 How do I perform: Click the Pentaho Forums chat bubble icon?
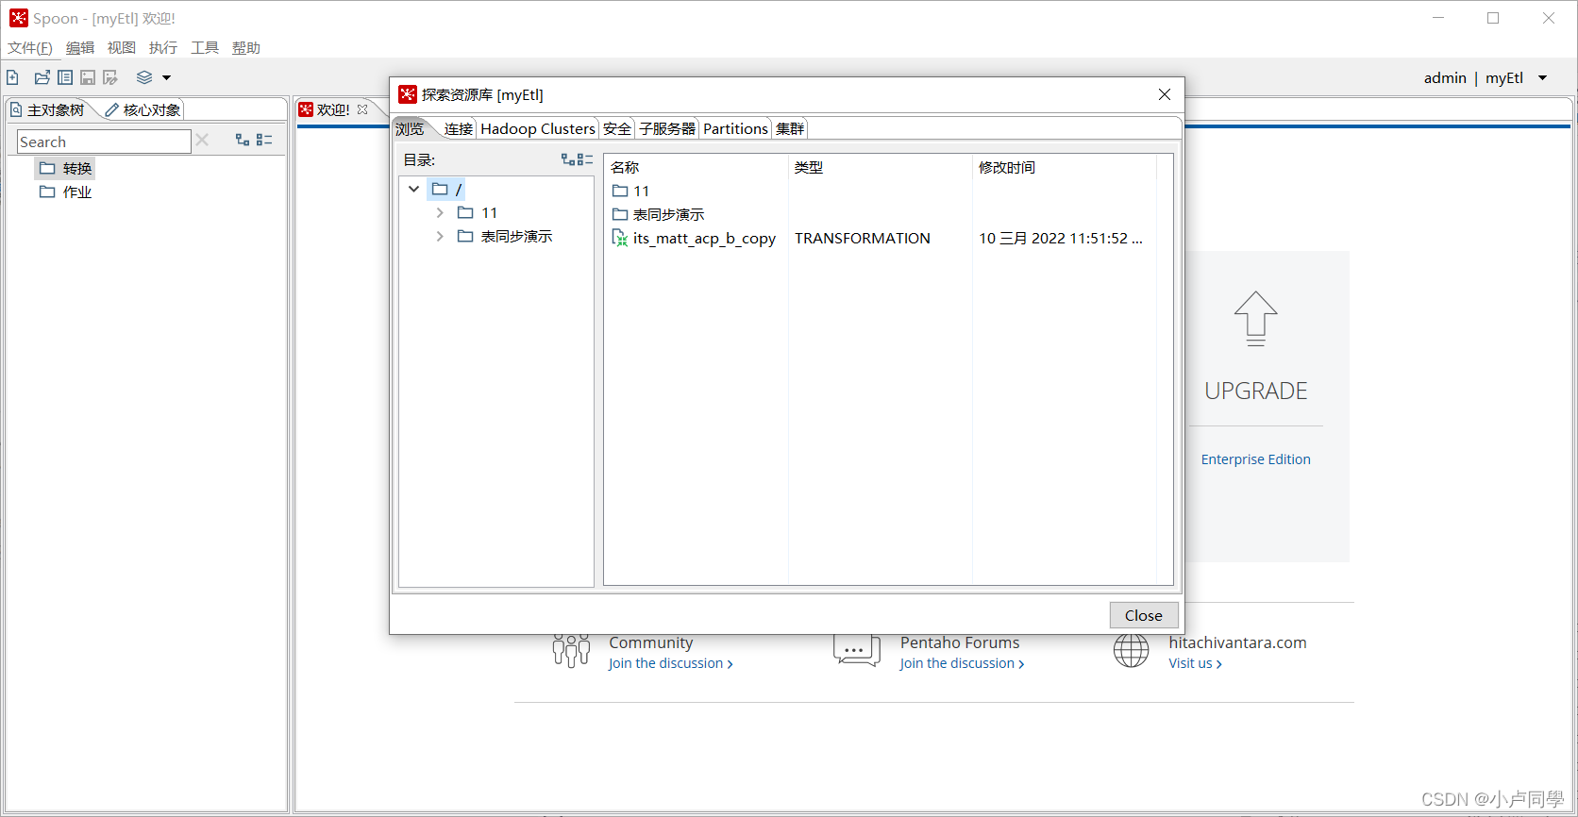coord(857,651)
